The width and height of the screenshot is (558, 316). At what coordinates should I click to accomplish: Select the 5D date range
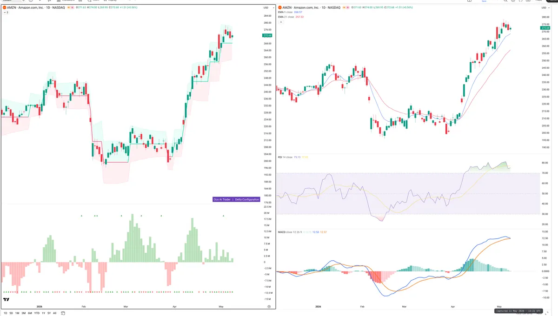(11, 313)
